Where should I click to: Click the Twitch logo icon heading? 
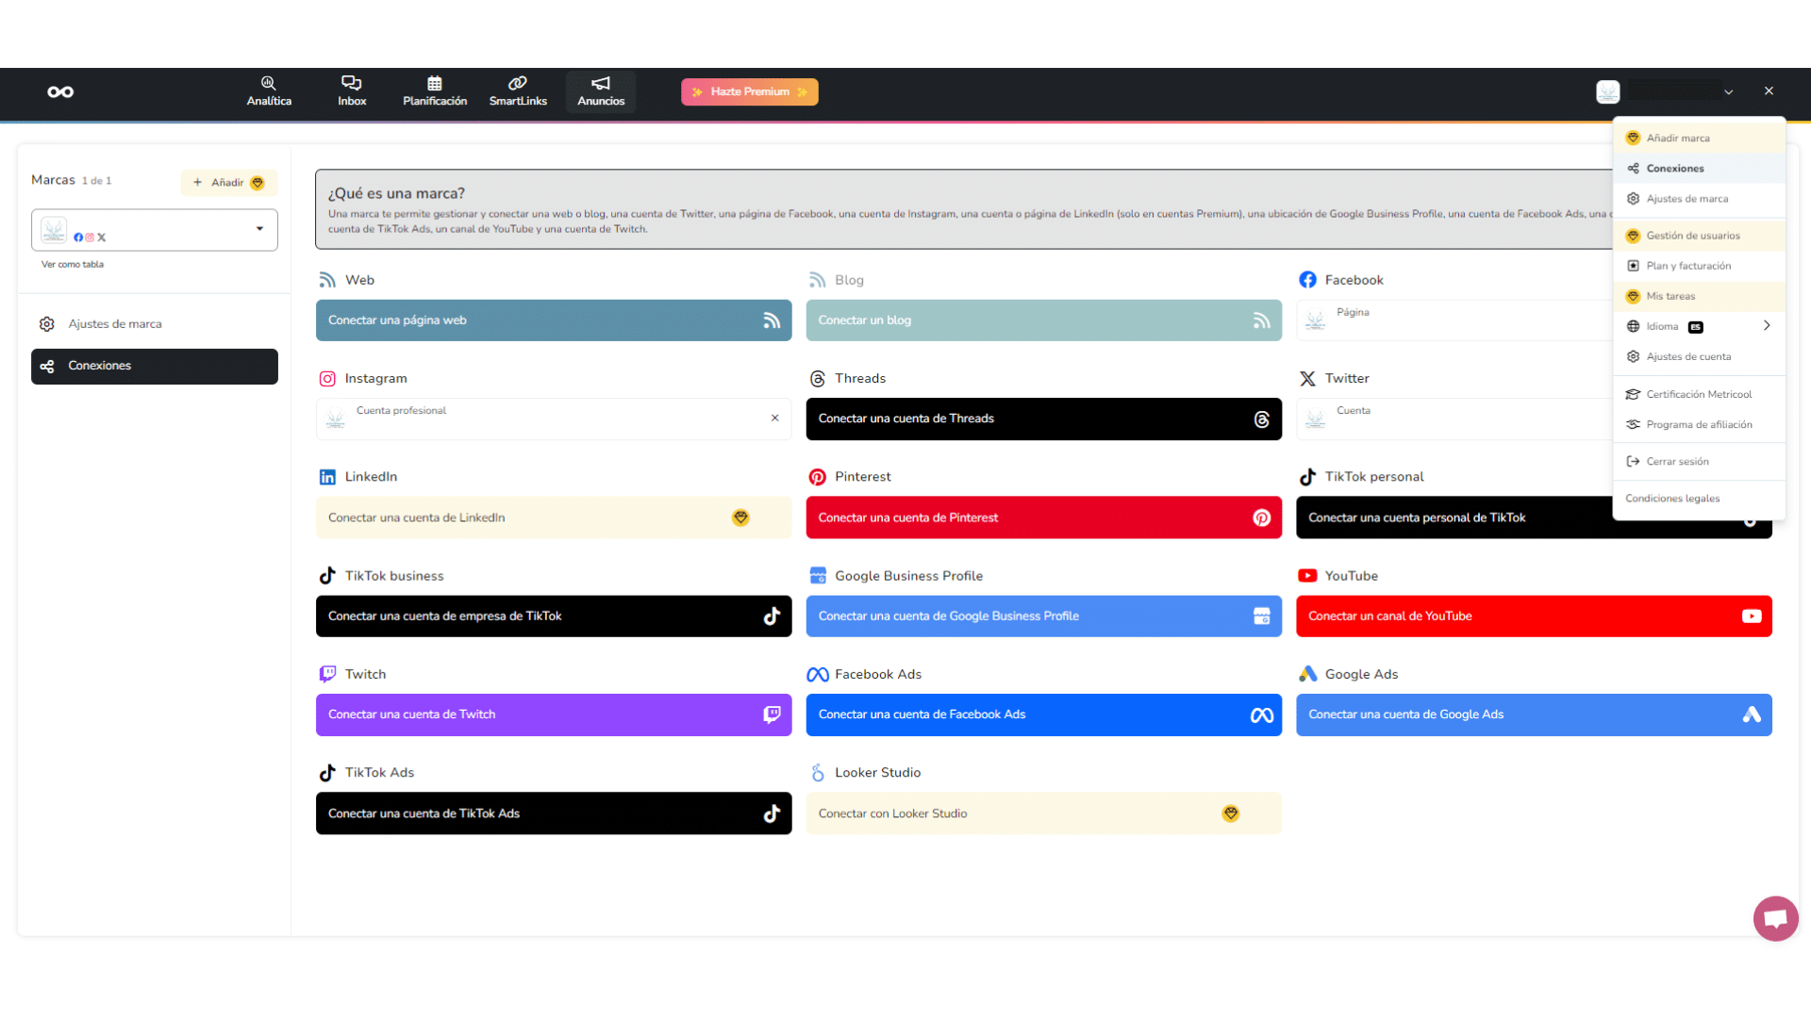(x=327, y=674)
